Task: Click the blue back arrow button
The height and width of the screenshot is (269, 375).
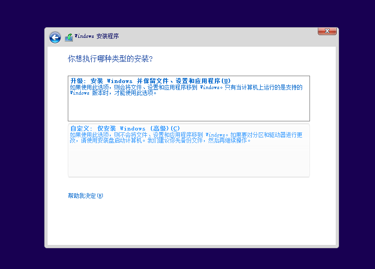Action: [55, 37]
